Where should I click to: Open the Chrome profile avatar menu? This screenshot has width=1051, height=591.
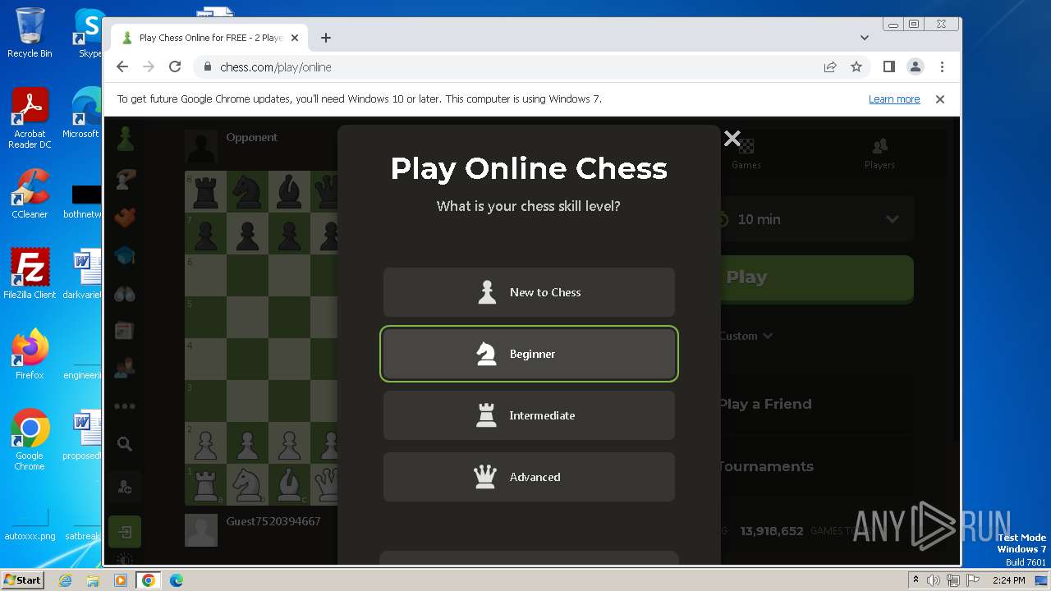(x=916, y=66)
